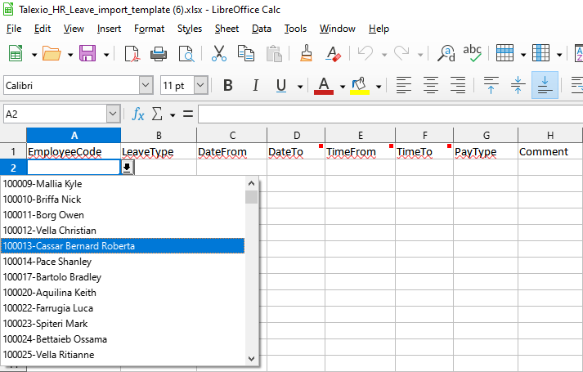The width and height of the screenshot is (583, 372).
Task: Center cell content vertically
Action: click(518, 85)
